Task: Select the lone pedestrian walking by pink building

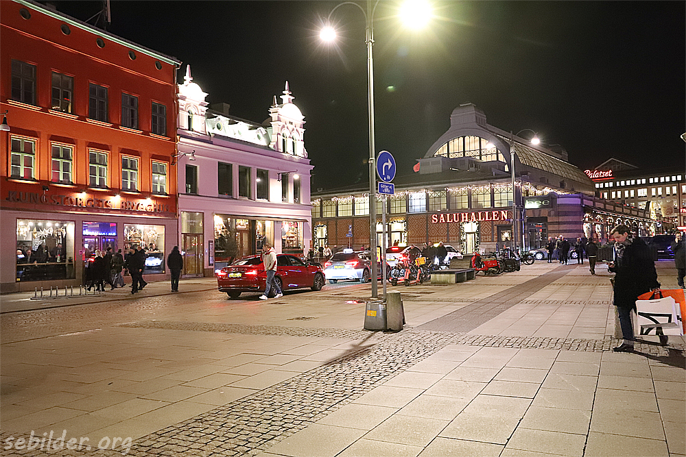Action: 175,268
